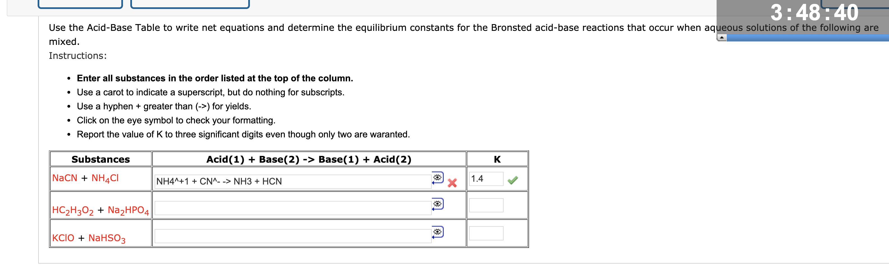Select the Substances column header

point(101,159)
